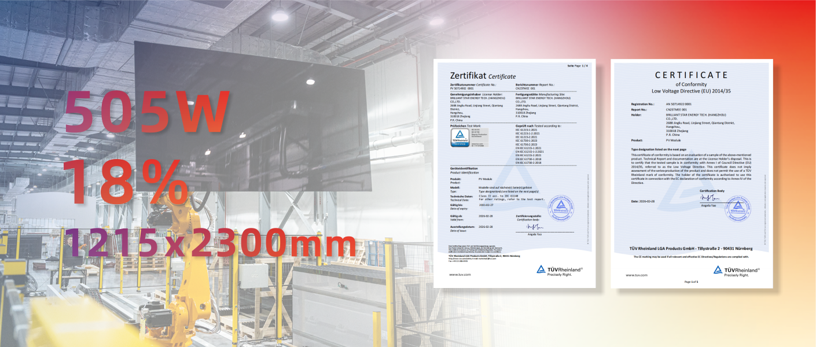Open www.tuv.com link on the Zertifikat page
This screenshot has height=347, width=816.
[x=460, y=274]
